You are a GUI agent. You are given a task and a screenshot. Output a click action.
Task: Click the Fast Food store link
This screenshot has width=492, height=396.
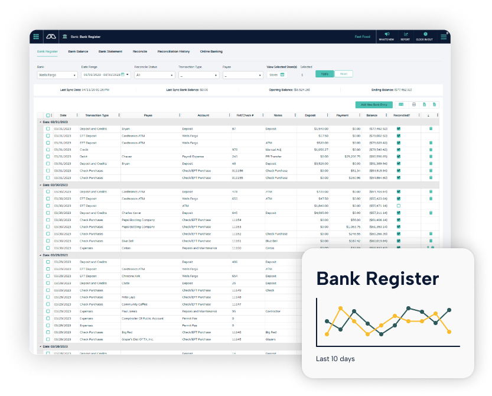pyautogui.click(x=363, y=37)
